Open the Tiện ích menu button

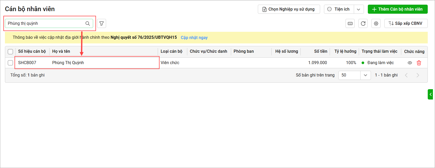pos(339,9)
